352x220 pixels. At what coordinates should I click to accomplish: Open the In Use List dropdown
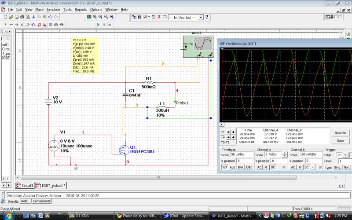pos(201,17)
